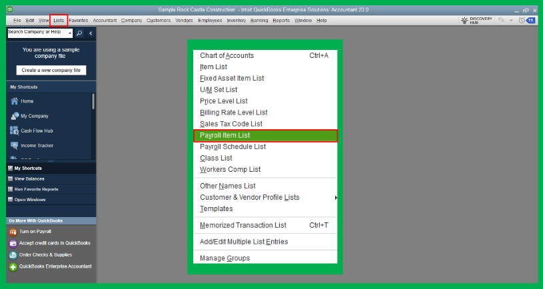Image resolution: width=543 pixels, height=289 pixels.
Task: Click the QuickBooks logo in title bar
Action: click(x=10, y=9)
